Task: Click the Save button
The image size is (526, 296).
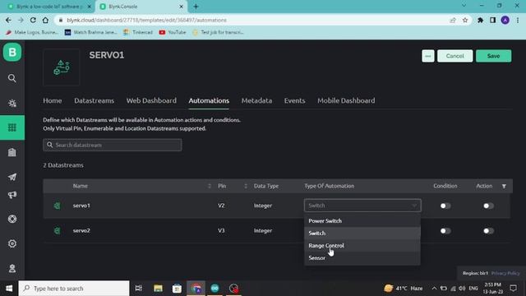Action: tap(493, 56)
